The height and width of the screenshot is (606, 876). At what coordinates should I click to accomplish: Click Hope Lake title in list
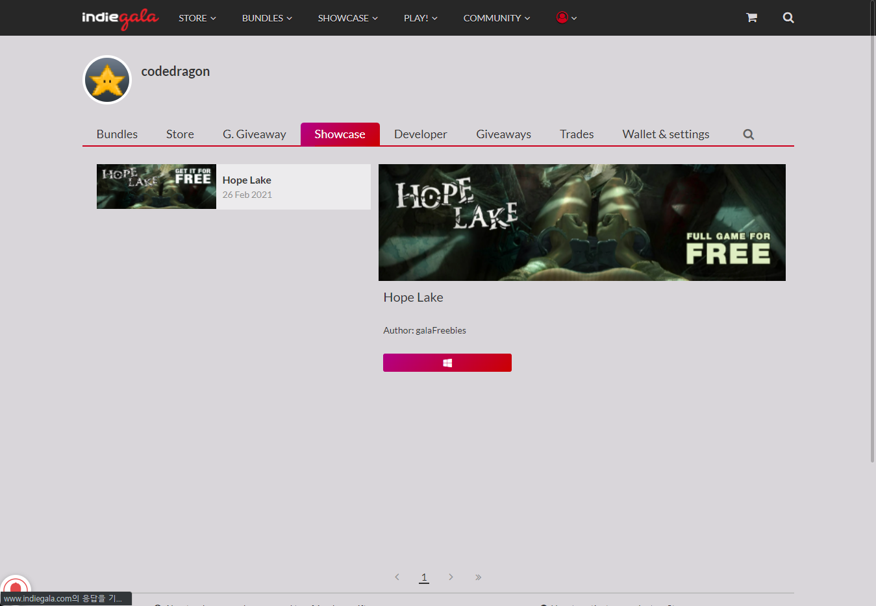(x=247, y=180)
